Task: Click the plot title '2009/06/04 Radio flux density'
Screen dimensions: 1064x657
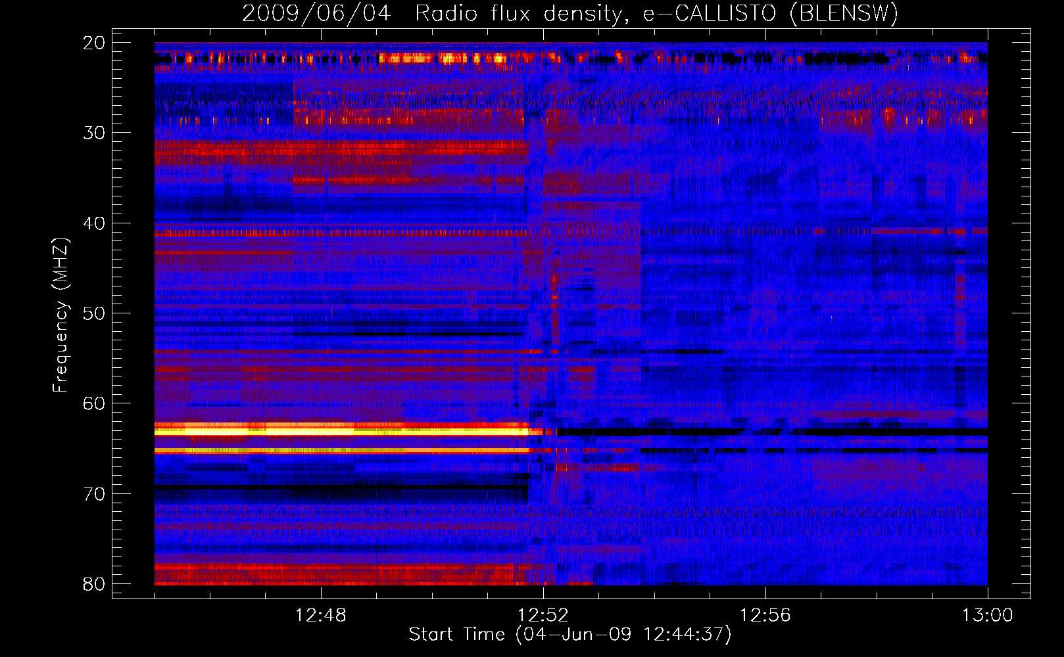Action: coord(569,13)
